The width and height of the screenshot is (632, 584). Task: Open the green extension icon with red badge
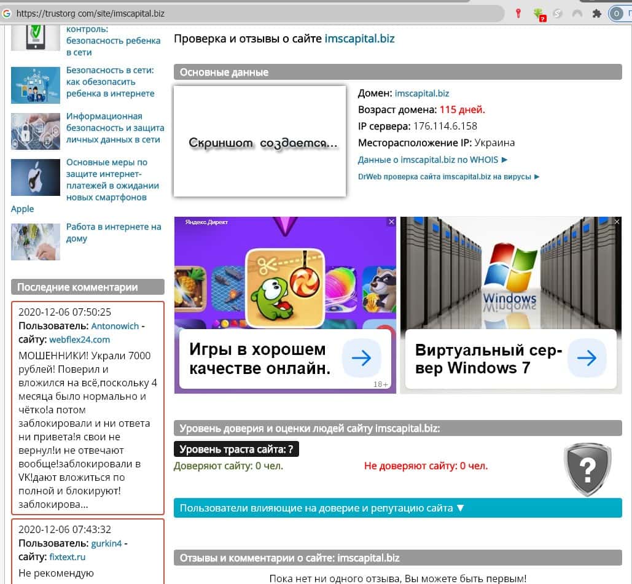tap(539, 15)
